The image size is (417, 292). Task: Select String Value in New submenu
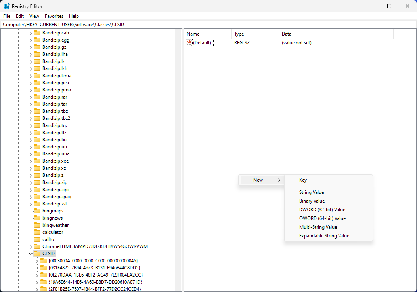[329, 192]
